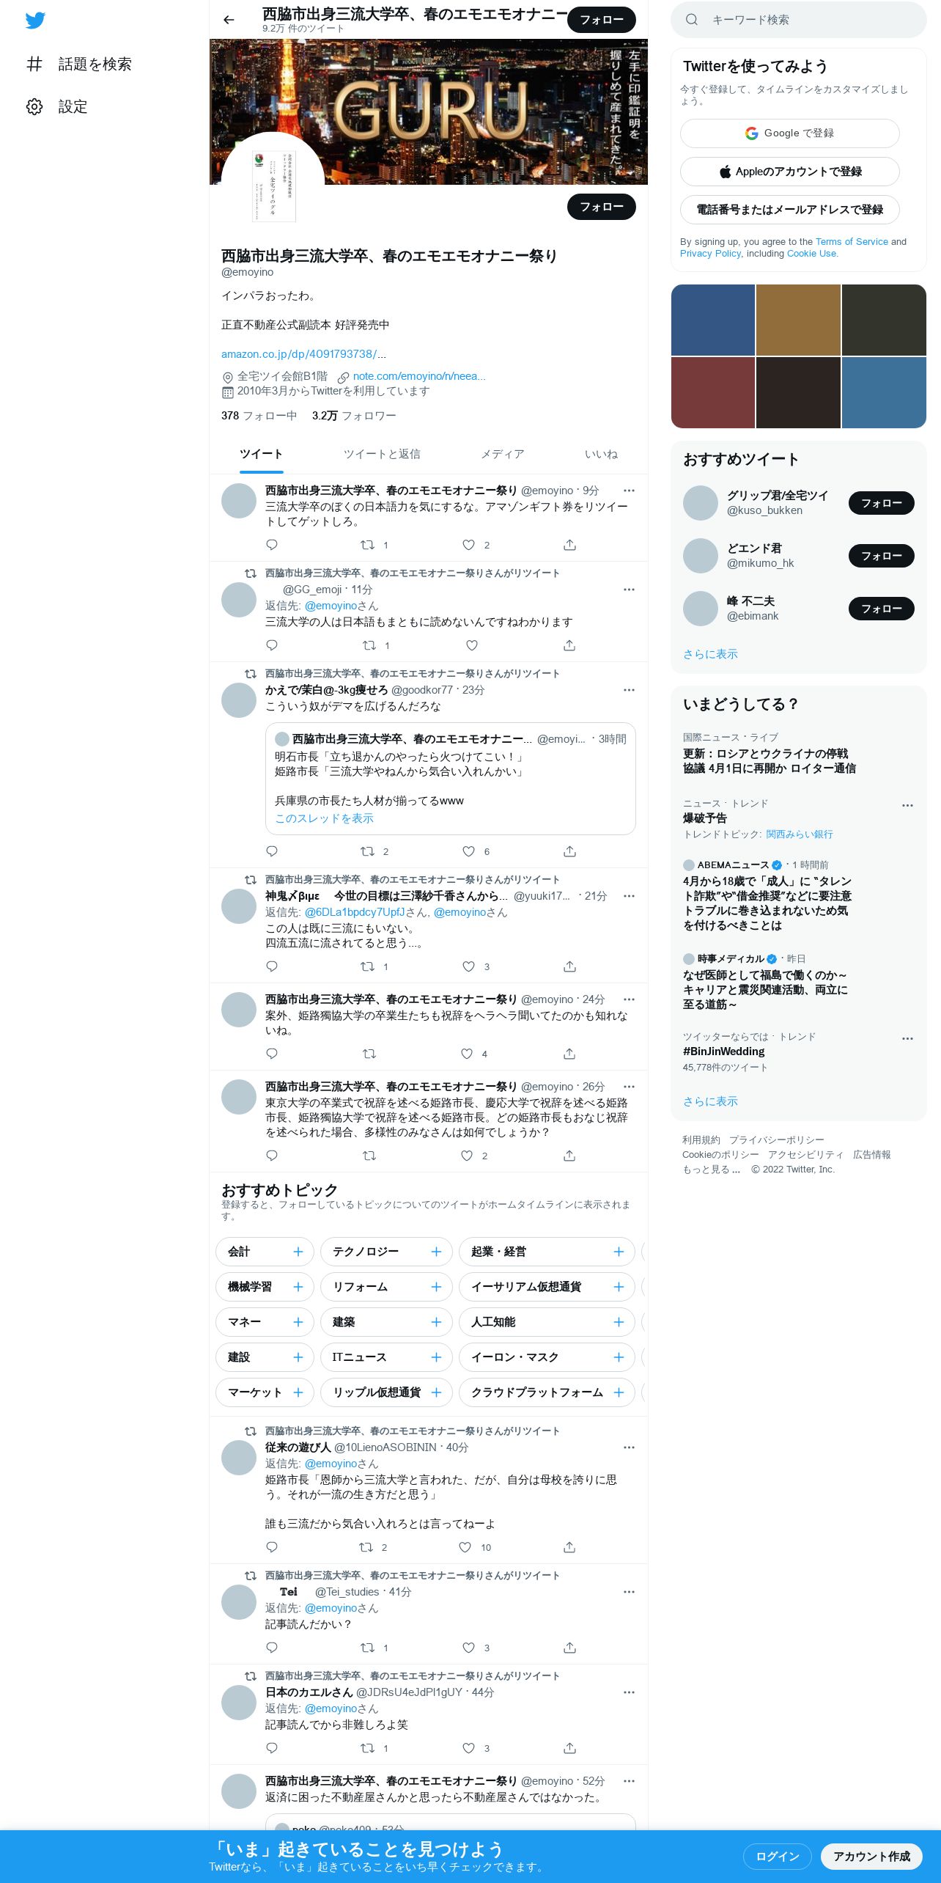
Task: Click the フォロー button under the banner
Action: coord(601,207)
